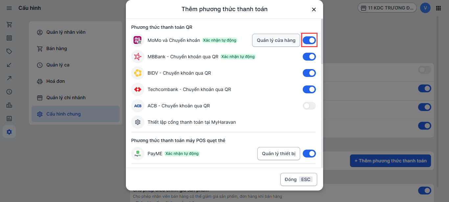Click the user avatar V
449x202 pixels.
point(425,8)
